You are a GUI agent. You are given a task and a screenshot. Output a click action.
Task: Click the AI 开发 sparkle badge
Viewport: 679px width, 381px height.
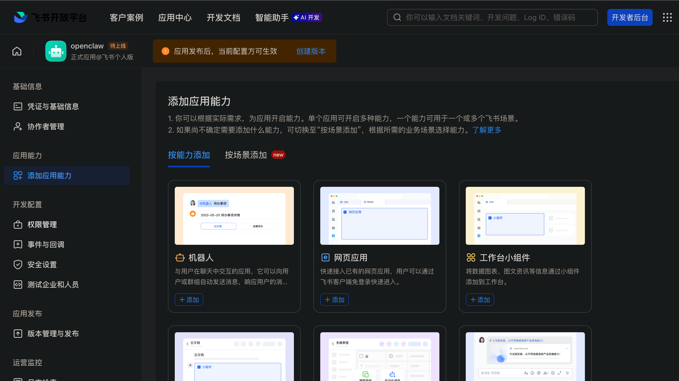coord(306,17)
